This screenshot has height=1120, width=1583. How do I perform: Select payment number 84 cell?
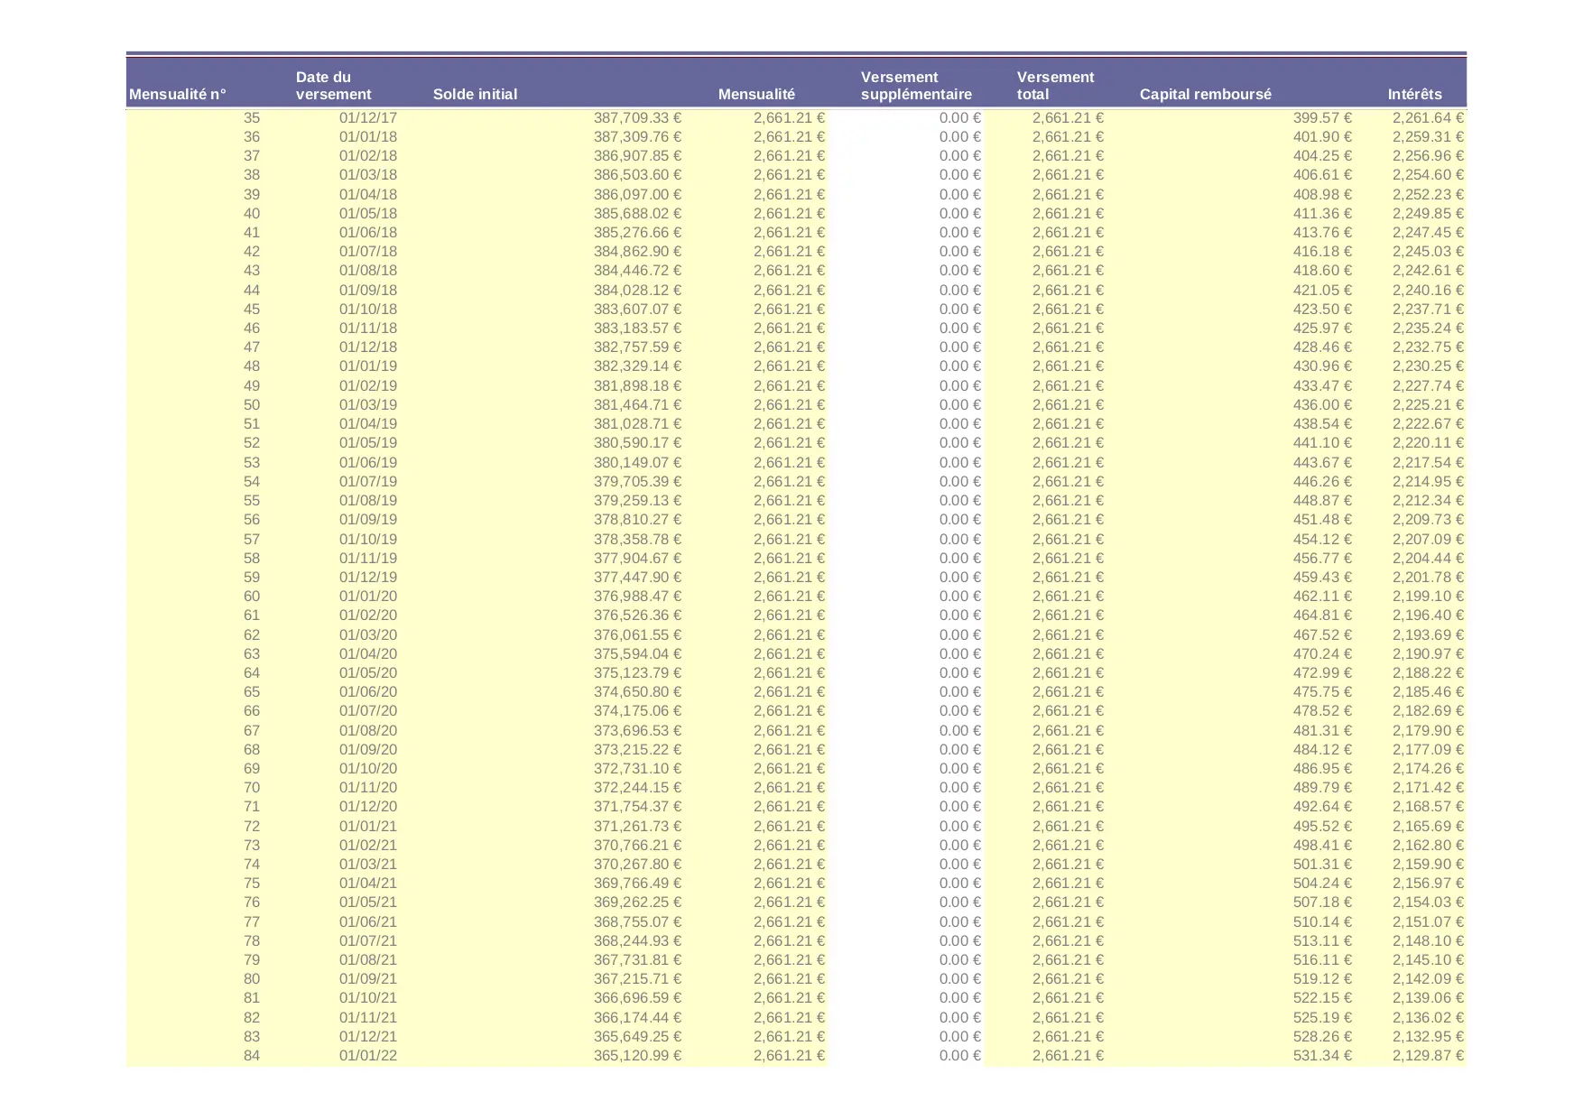(251, 1055)
